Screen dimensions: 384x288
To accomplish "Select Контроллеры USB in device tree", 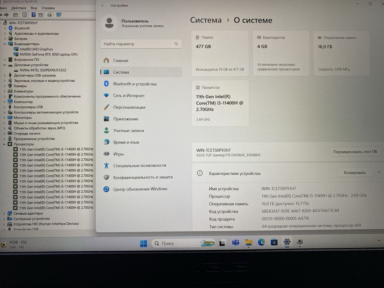I will click(28, 107).
